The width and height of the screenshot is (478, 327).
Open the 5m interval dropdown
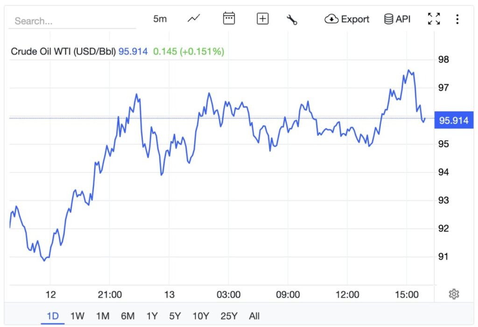[160, 19]
